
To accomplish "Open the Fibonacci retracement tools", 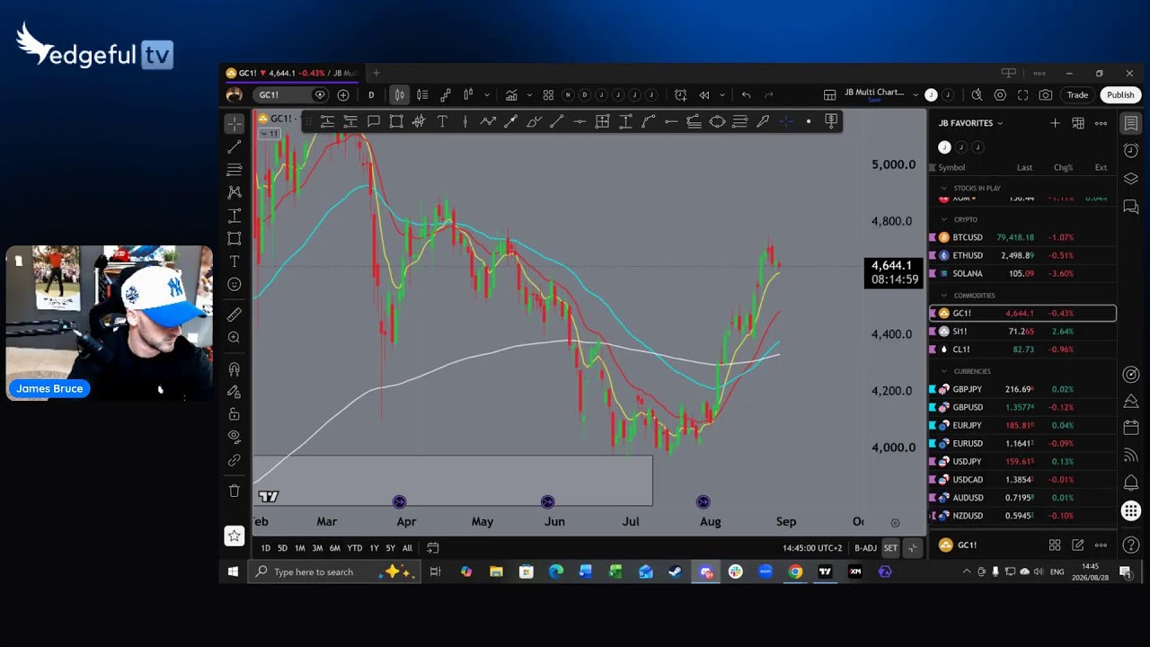I will 234,170.
